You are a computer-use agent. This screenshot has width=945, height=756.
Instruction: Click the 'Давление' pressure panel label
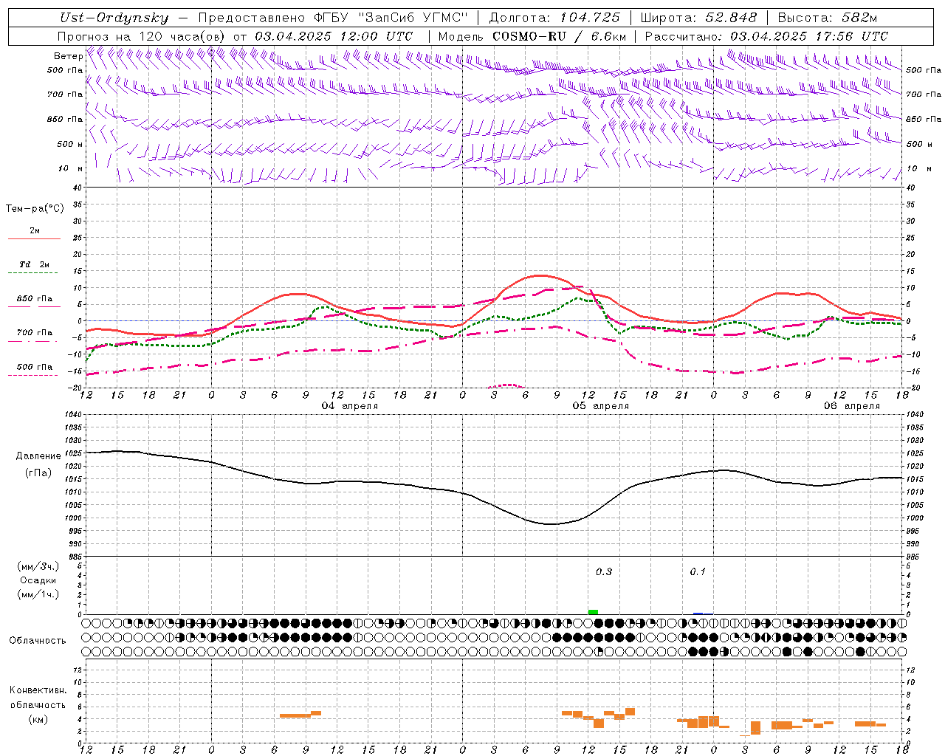coord(38,456)
